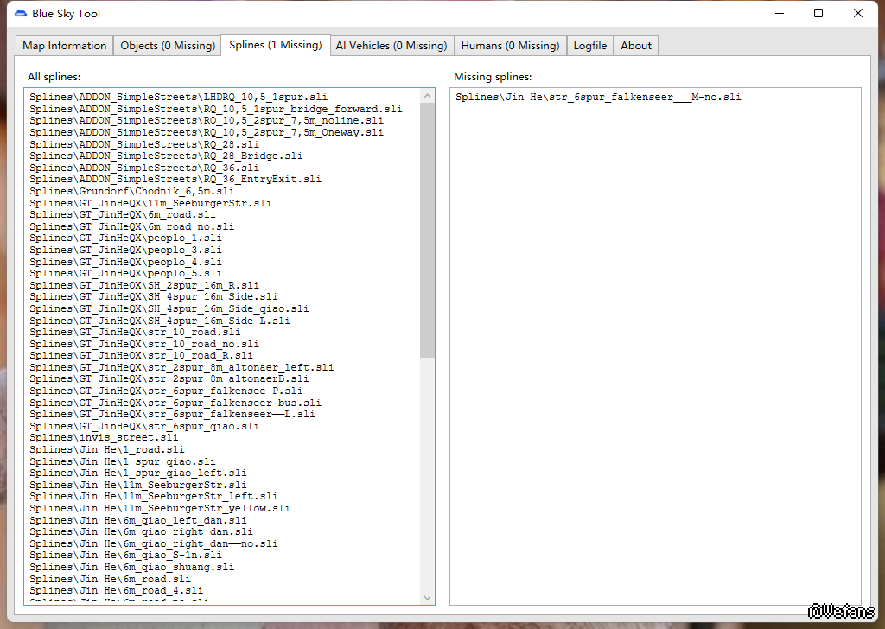
Task: Close the Blue Sky Tool window
Action: [x=857, y=14]
